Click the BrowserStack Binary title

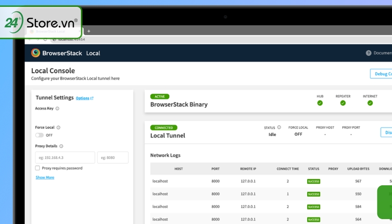point(179,104)
